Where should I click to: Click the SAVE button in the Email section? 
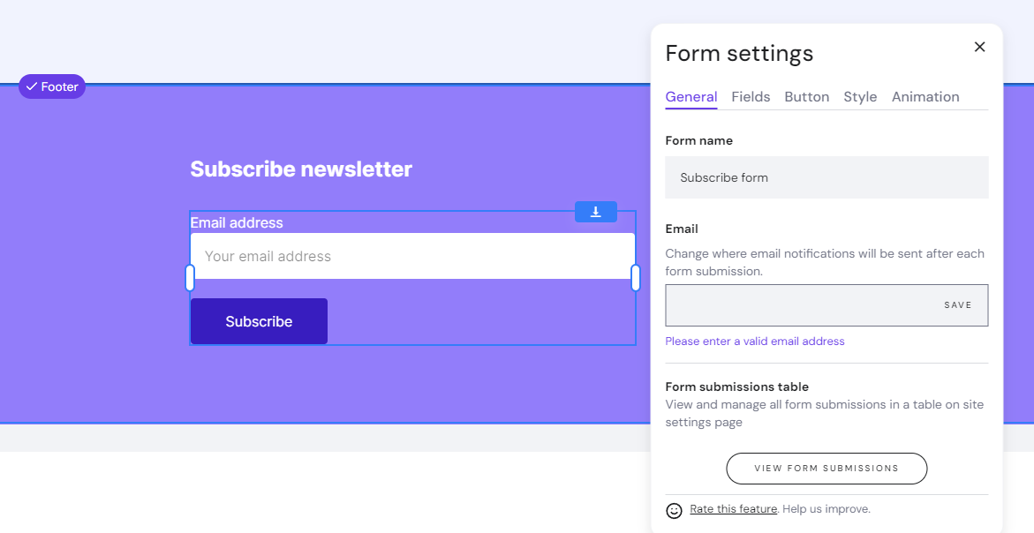958,304
